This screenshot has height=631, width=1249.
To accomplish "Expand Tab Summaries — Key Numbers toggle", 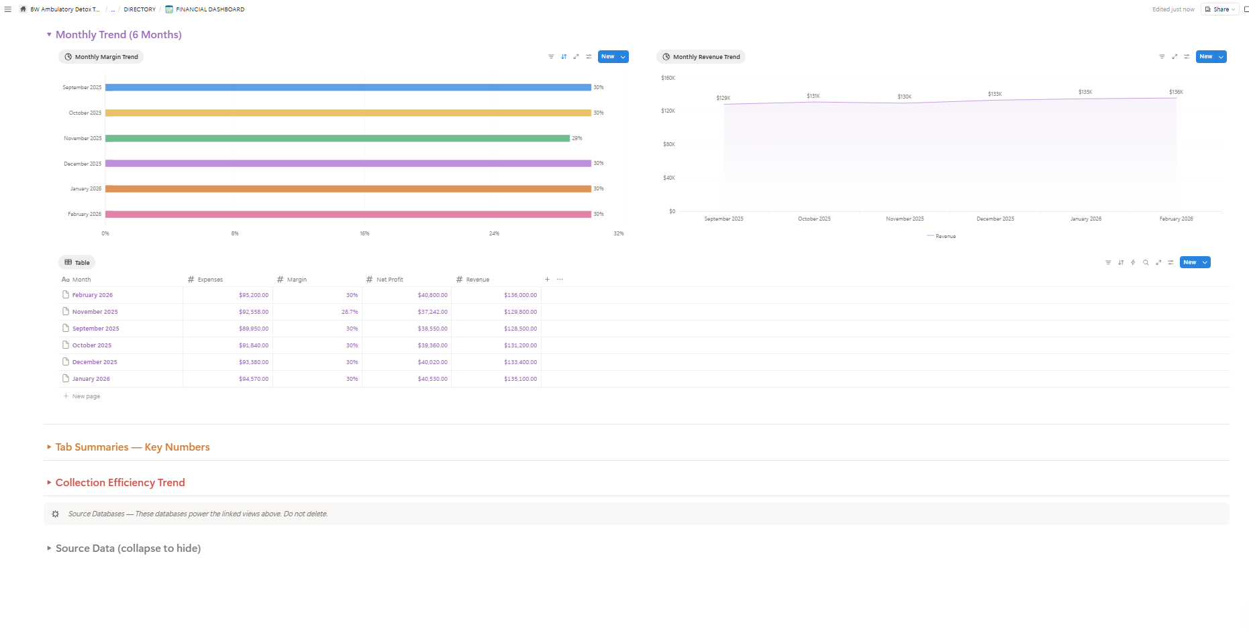I will click(x=49, y=447).
